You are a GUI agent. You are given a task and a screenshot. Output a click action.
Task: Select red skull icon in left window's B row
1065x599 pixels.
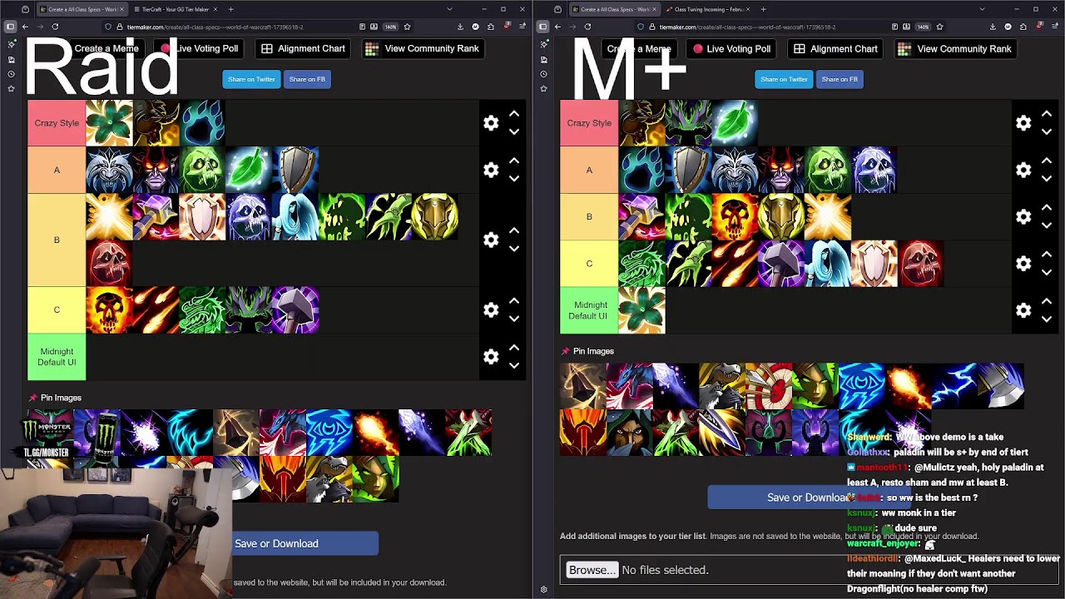click(x=109, y=263)
